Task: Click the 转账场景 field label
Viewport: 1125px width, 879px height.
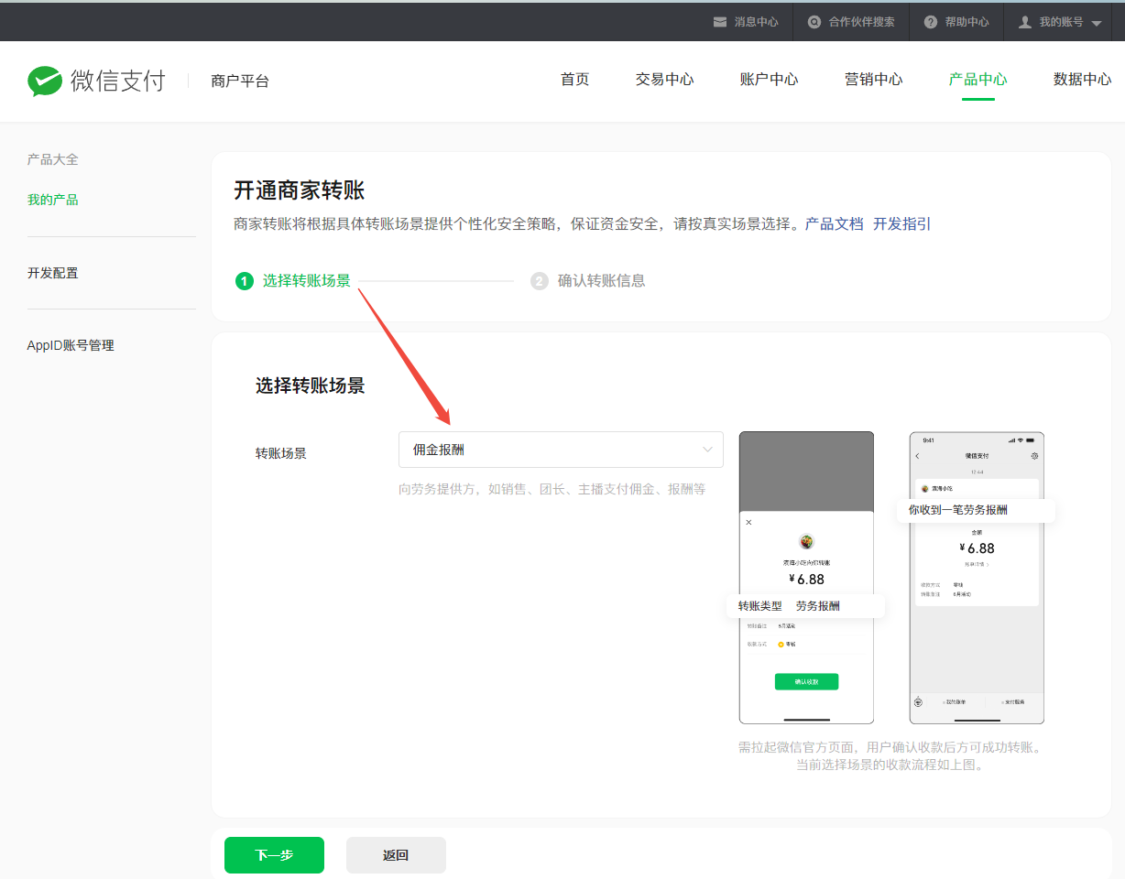Action: pyautogui.click(x=281, y=453)
